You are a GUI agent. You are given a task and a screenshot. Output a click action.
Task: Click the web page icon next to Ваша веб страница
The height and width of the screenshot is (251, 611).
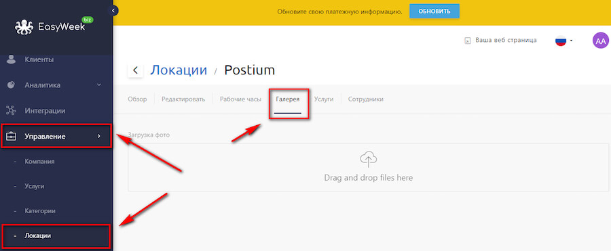point(468,41)
